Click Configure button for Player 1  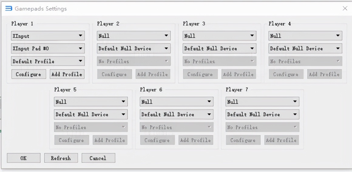click(29, 74)
